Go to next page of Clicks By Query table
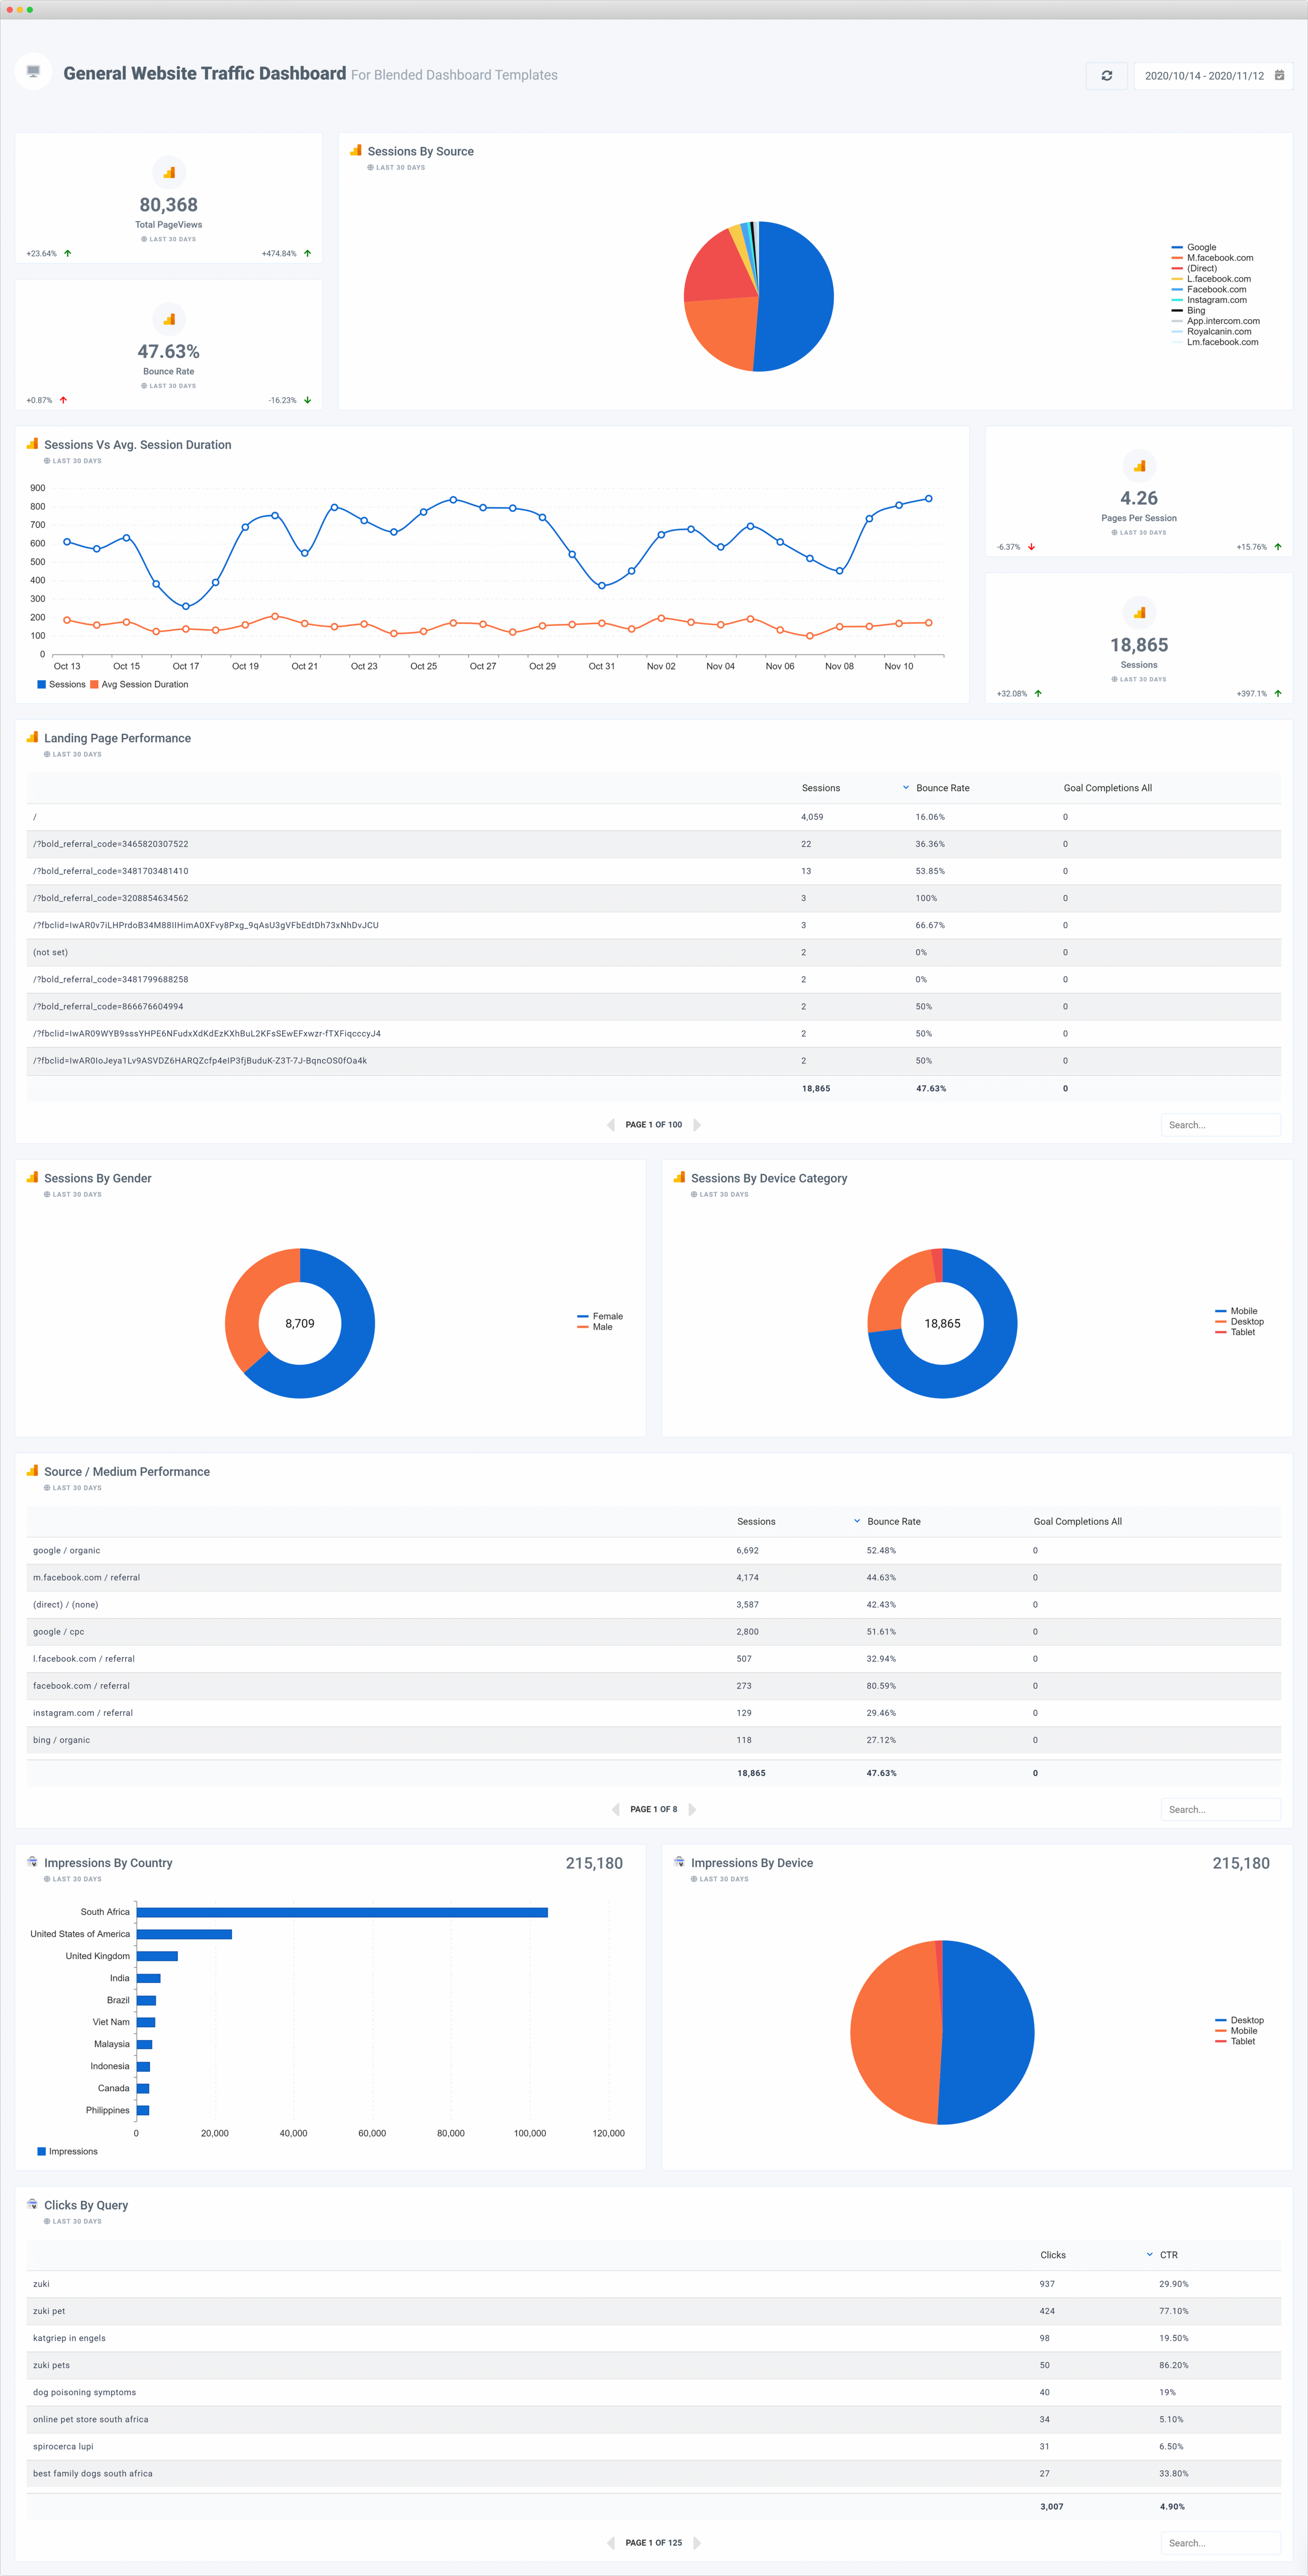Screen dimensions: 1308x2576 [x=697, y=2543]
